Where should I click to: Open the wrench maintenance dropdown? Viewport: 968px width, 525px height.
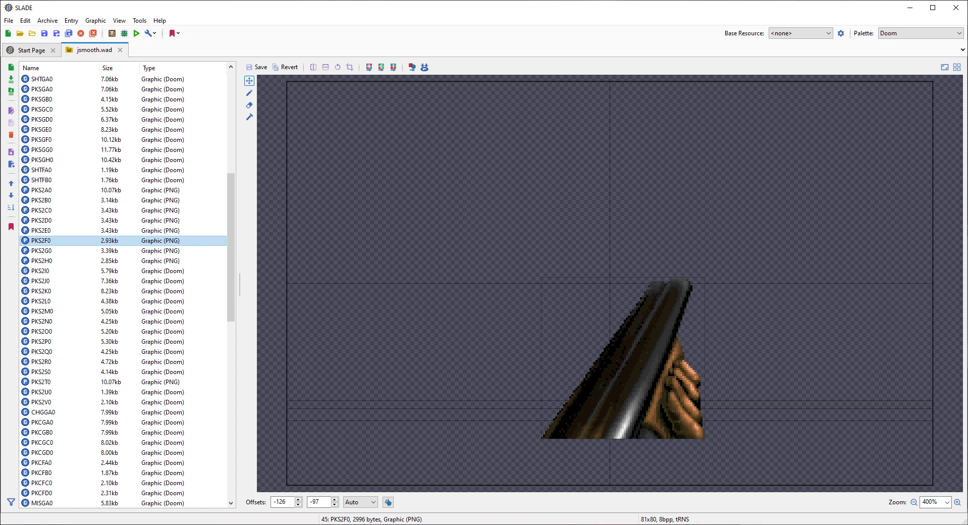150,33
